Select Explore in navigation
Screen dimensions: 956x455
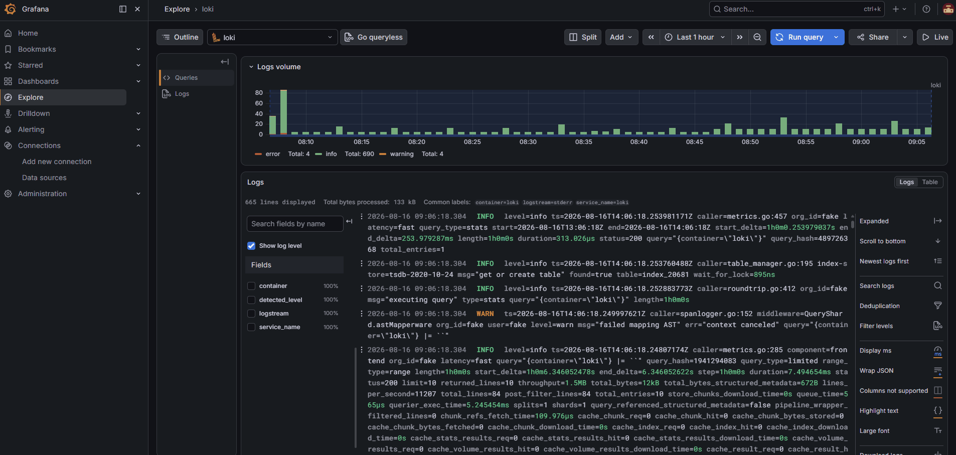point(63,97)
